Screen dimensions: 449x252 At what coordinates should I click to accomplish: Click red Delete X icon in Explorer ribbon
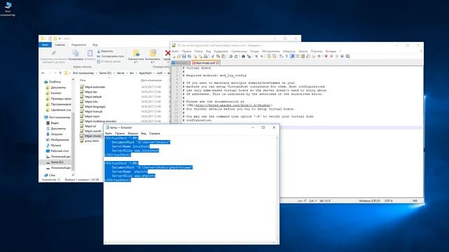tap(168, 53)
